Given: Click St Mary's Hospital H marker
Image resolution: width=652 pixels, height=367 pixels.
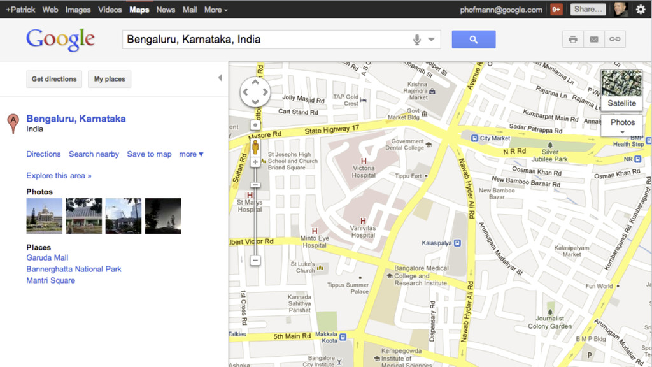Looking at the screenshot, I should 250,195.
